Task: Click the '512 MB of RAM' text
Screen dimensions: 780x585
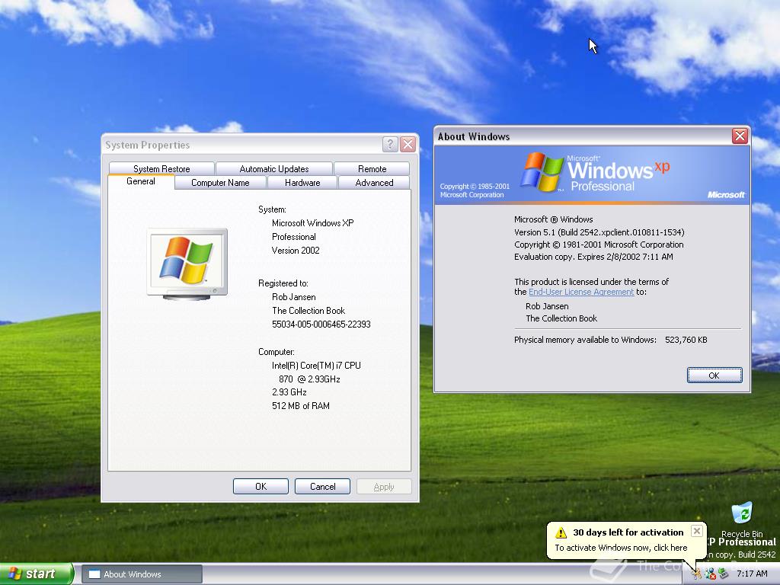Action: (300, 406)
